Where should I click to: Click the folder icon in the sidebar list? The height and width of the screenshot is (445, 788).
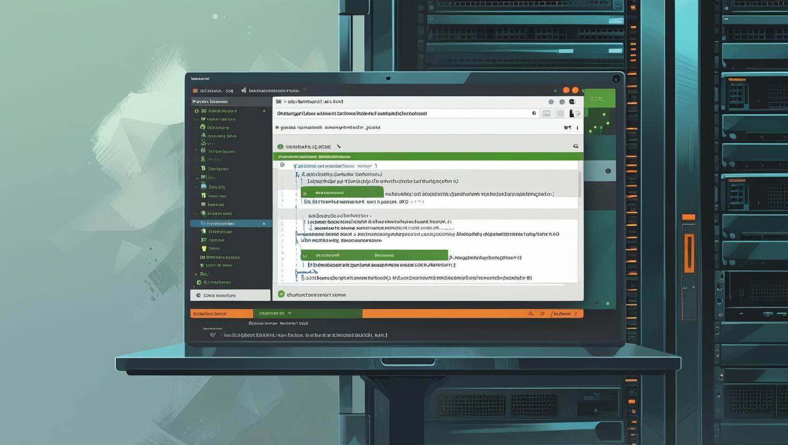click(203, 186)
